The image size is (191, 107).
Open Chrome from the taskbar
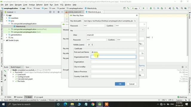(93, 104)
